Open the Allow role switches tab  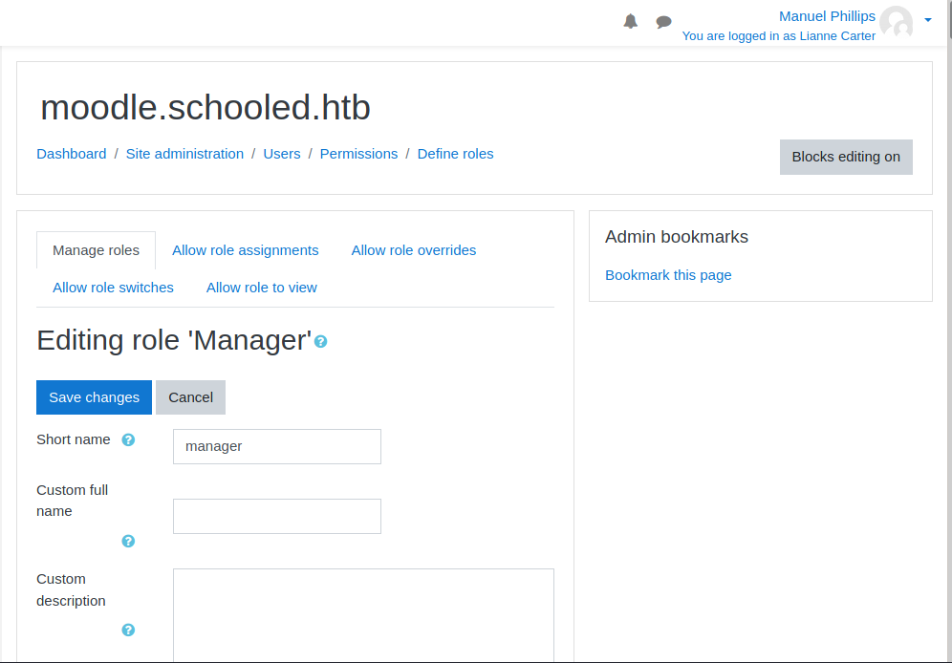[x=113, y=288]
